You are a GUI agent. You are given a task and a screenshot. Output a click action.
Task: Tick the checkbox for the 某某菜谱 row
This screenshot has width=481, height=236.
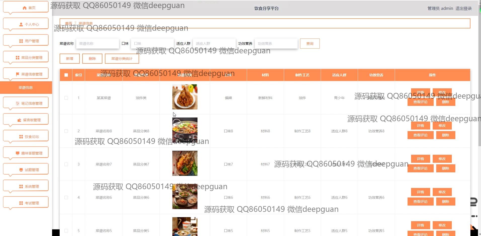[66, 98]
